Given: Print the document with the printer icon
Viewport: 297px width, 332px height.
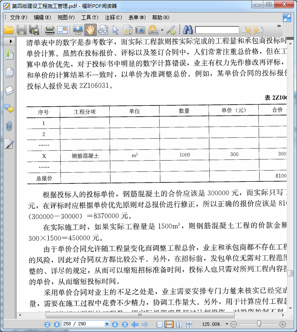Looking at the screenshot, I should click(x=50, y=30).
